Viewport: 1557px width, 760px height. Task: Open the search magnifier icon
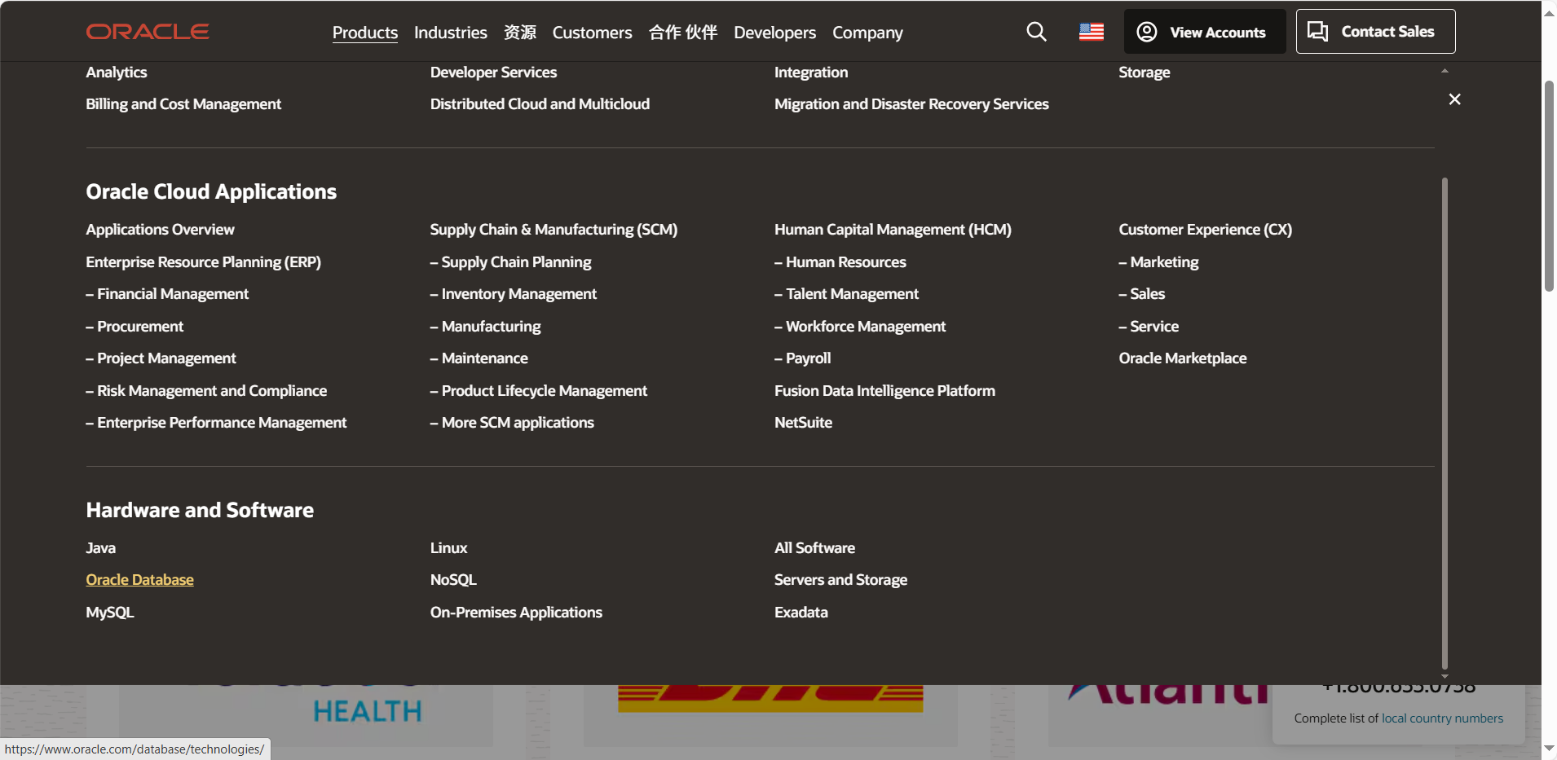click(1036, 32)
